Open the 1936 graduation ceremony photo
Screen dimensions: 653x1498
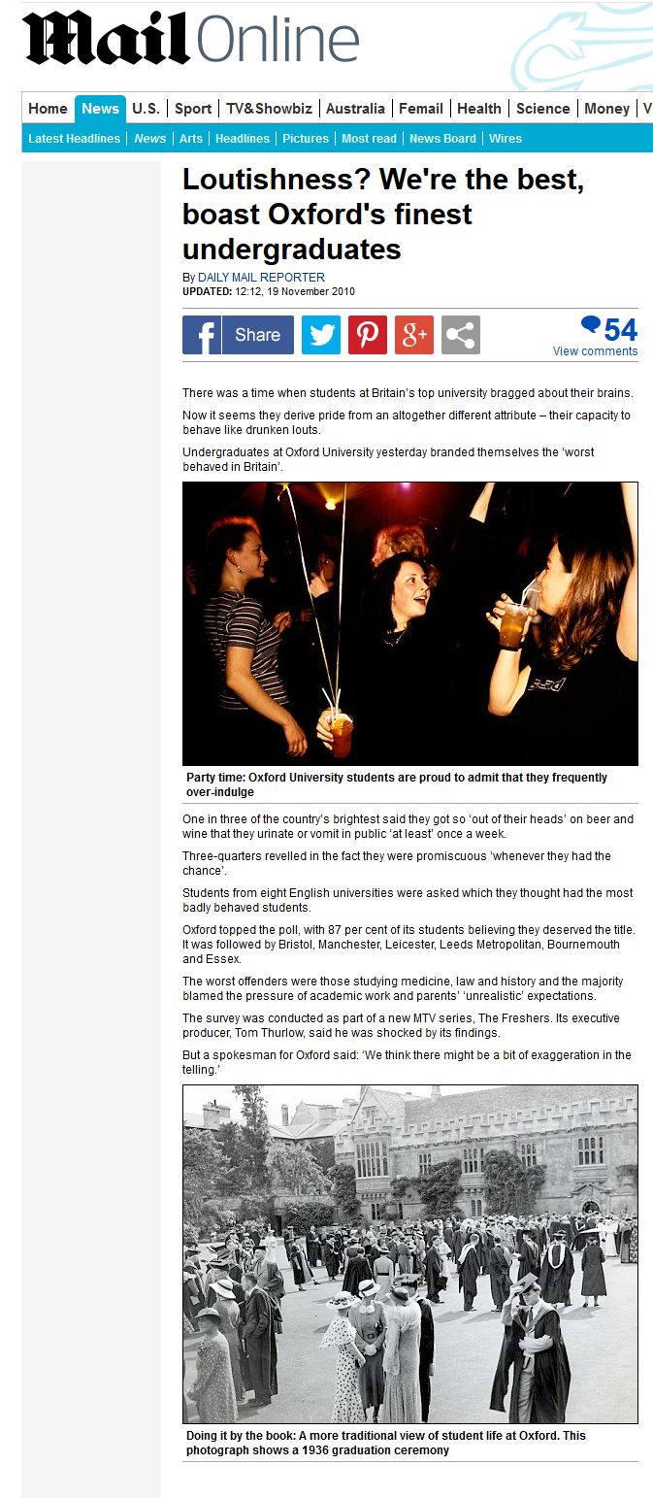(x=410, y=1254)
